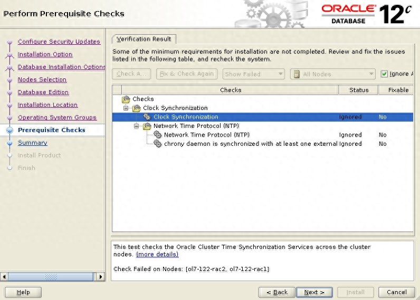Screen dimensions: 420x300
Task: Click gear icon of chrony daemon check
Action: click(158, 144)
